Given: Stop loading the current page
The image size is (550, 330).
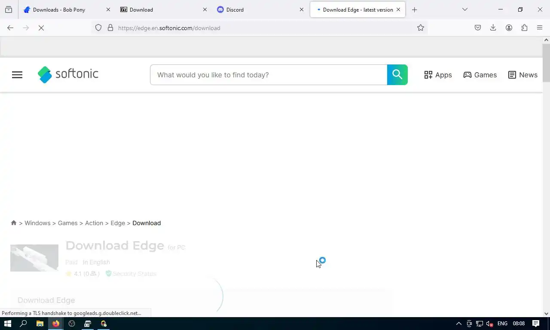Looking at the screenshot, I should tap(41, 27).
